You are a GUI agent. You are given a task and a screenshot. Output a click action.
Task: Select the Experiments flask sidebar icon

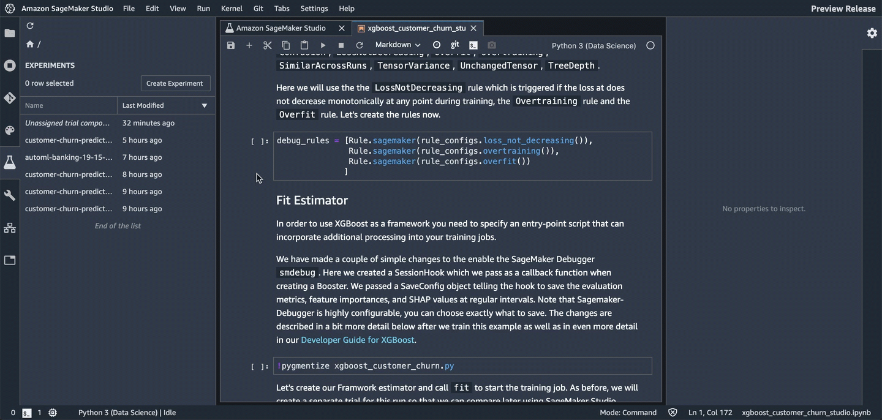tap(10, 162)
